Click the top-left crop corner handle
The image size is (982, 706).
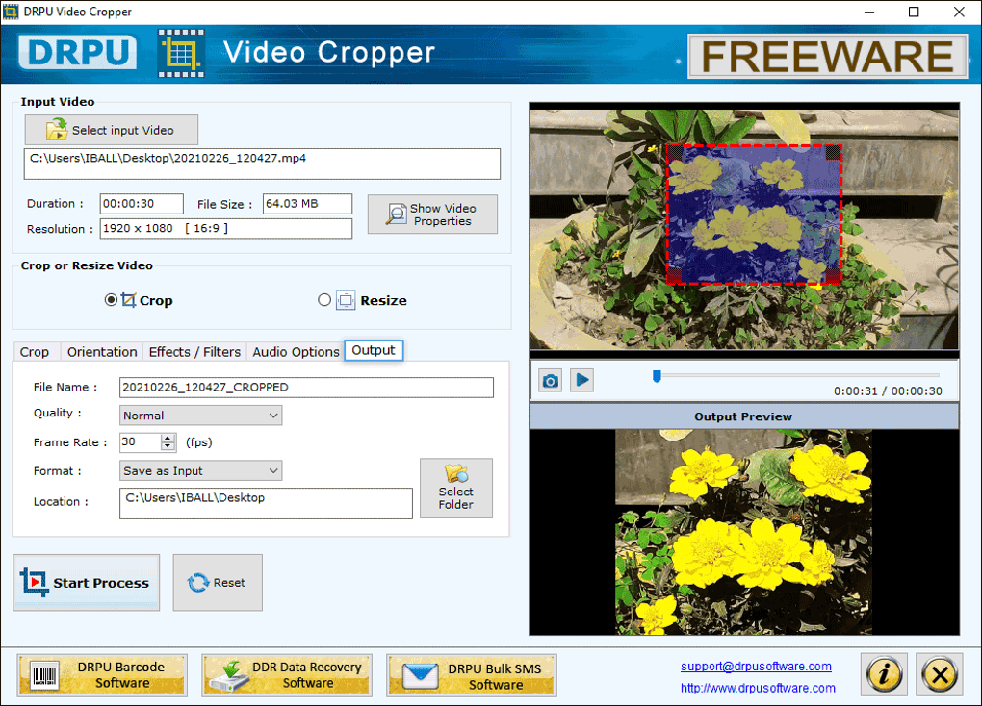[x=674, y=152]
